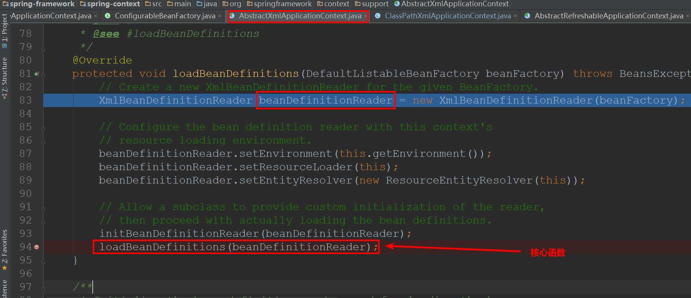Toggle the comment fold marker on line 85

pos(44,128)
